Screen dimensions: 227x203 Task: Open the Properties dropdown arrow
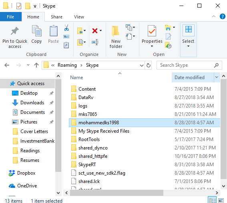(152, 46)
